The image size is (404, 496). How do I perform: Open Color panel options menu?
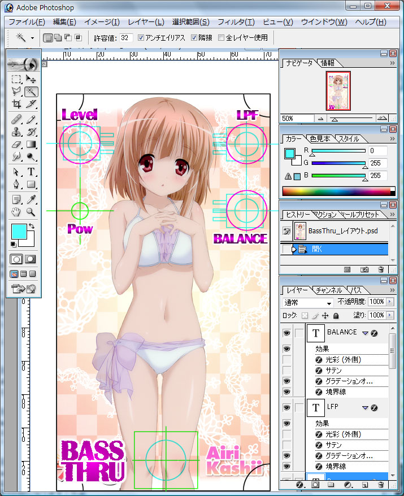click(392, 139)
